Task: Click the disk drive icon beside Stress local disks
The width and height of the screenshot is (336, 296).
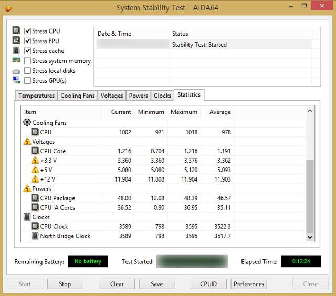Action: click(x=16, y=71)
